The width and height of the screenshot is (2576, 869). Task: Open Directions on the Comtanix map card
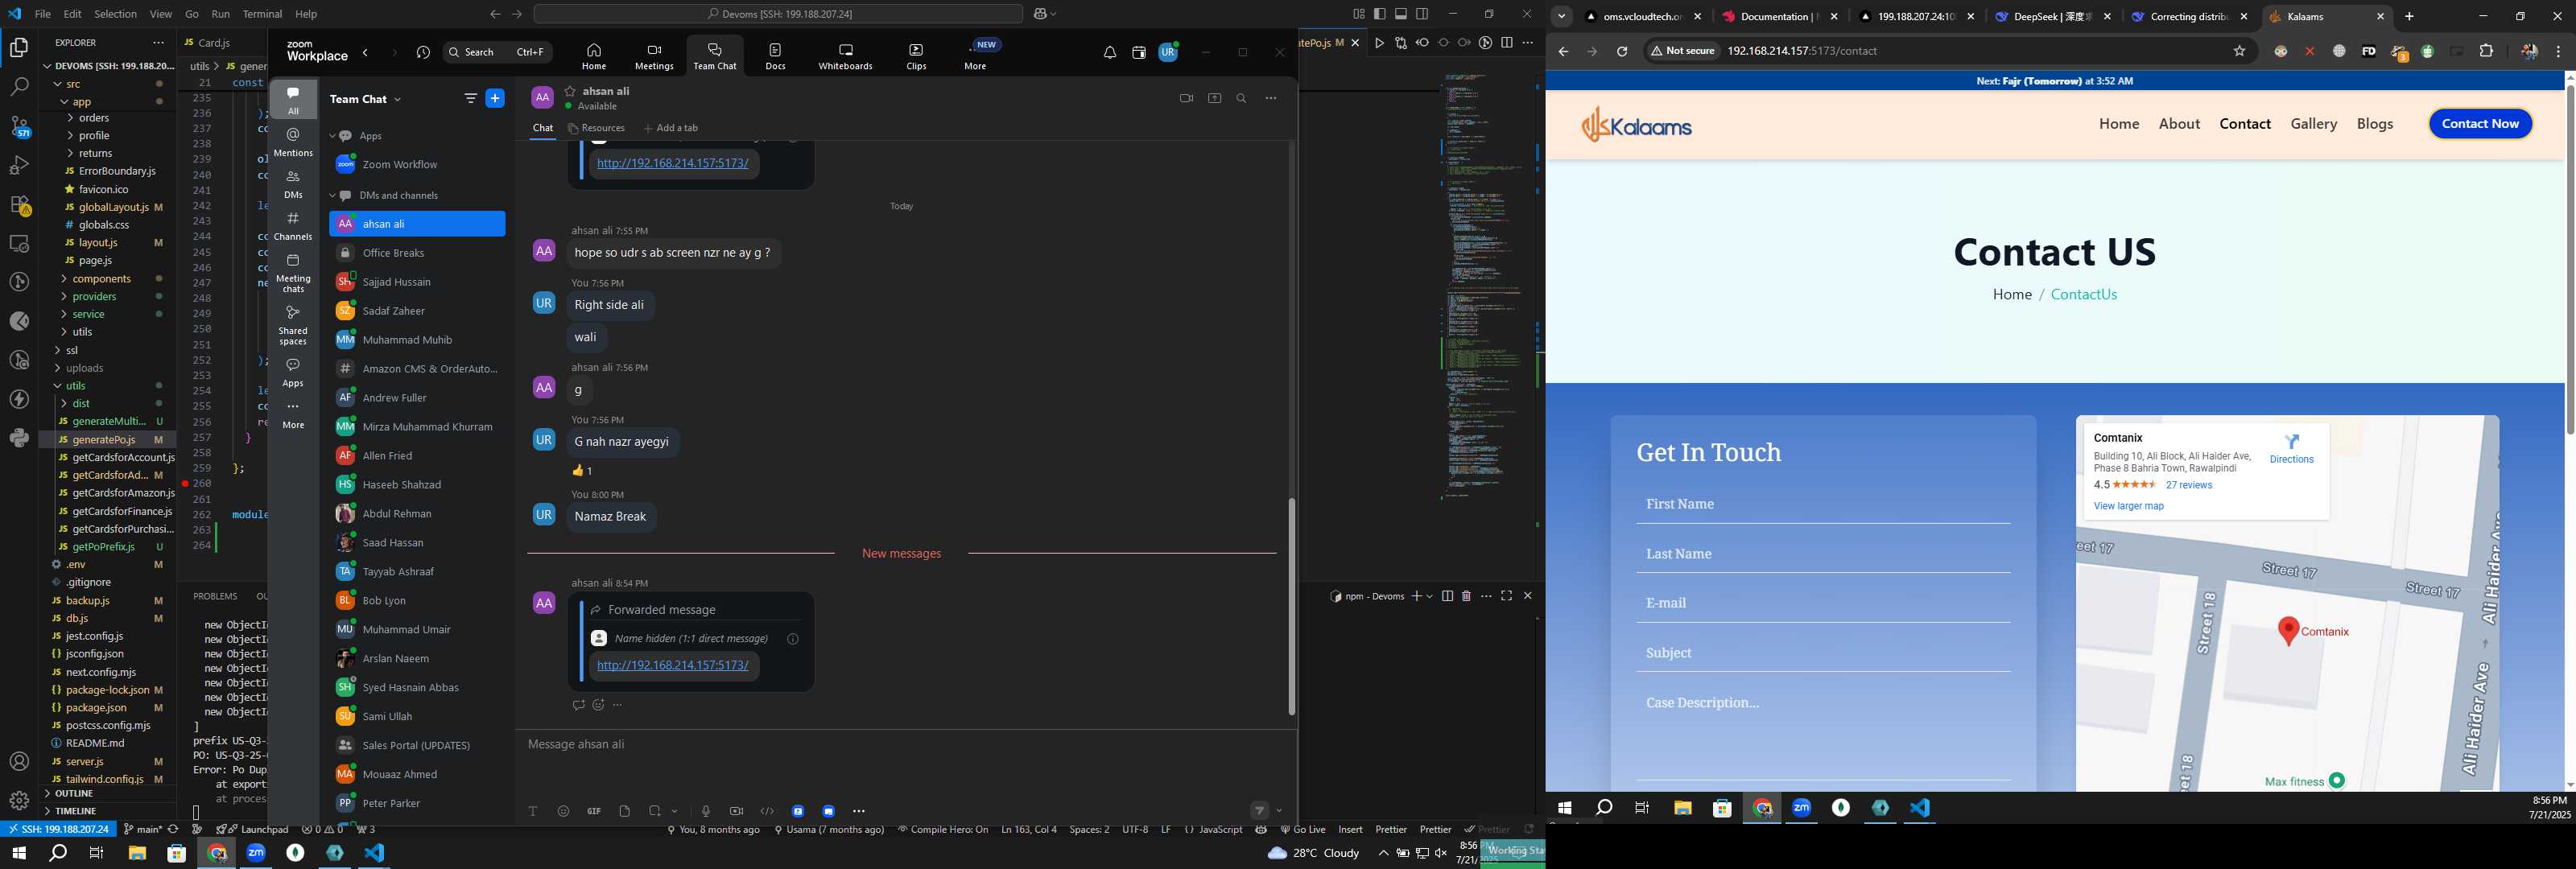click(2291, 448)
